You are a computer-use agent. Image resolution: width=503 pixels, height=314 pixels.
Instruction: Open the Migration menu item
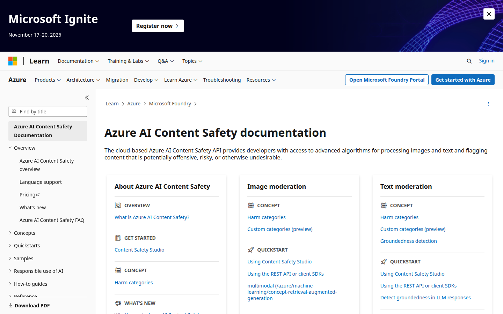pos(117,80)
